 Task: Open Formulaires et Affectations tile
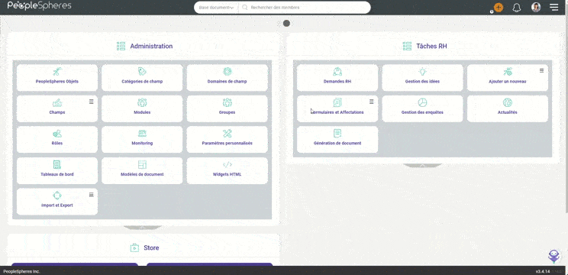point(337,108)
